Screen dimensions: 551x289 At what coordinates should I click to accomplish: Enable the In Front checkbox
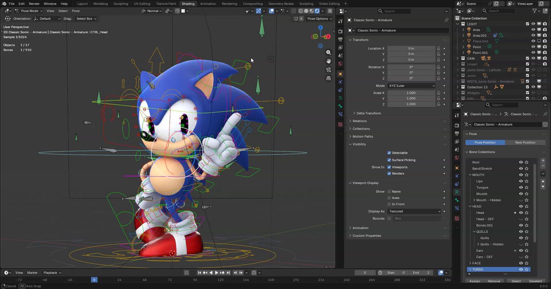click(389, 204)
